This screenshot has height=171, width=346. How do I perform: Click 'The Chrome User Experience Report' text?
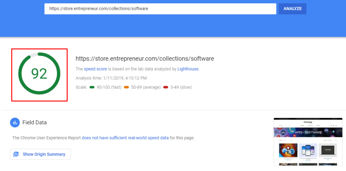click(x=47, y=138)
